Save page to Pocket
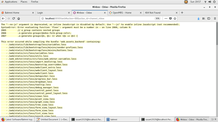 point(171,19)
